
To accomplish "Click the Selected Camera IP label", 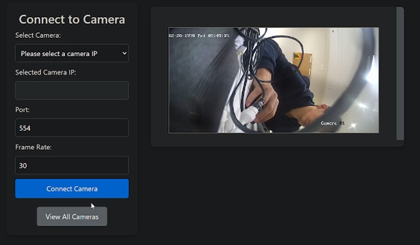I will click(46, 72).
